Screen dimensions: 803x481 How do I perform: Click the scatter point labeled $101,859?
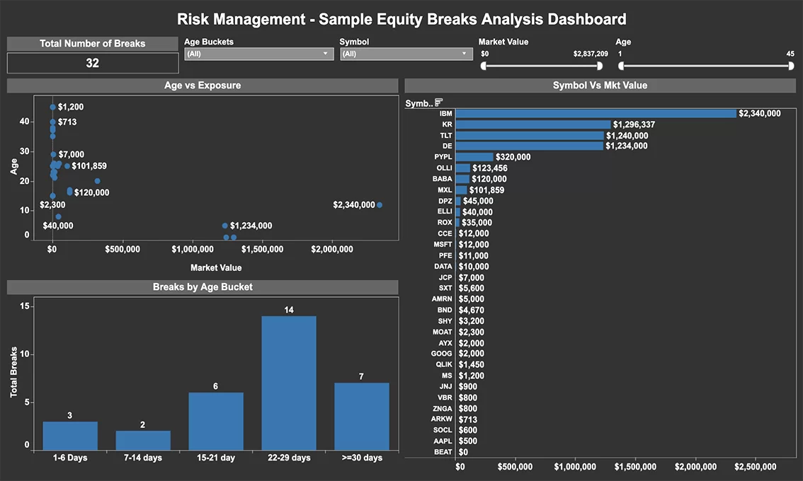tap(67, 166)
